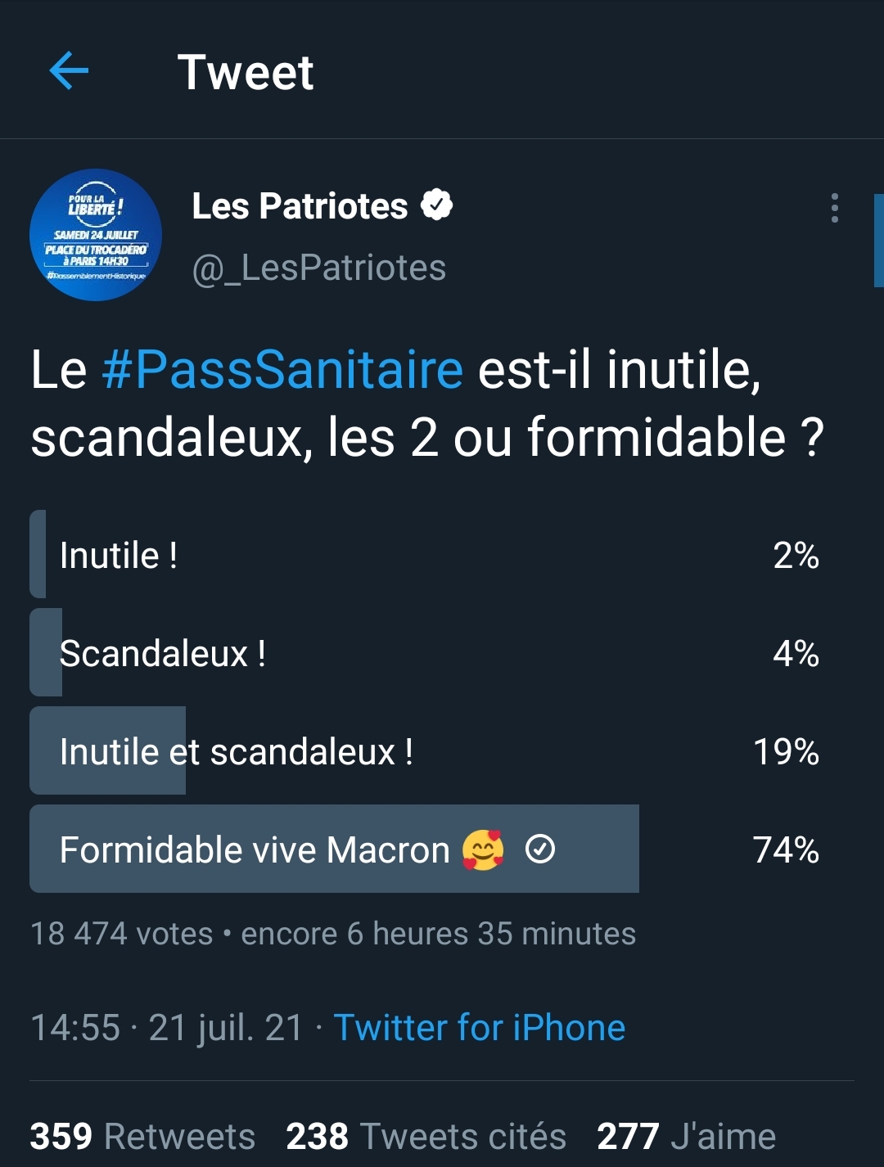Open the three-dot tweet options menu
The height and width of the screenshot is (1167, 884).
pyautogui.click(x=834, y=208)
